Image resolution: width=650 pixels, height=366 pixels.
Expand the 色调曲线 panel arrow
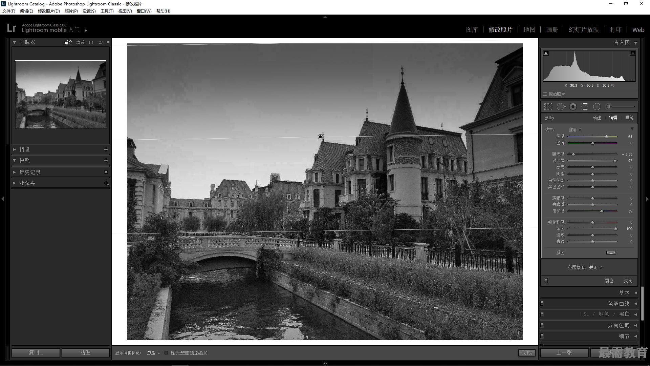click(x=635, y=304)
